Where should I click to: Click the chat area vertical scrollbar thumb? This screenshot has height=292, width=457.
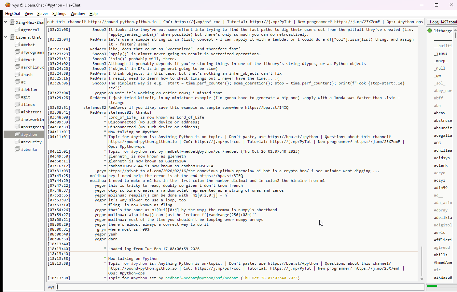pos(422,261)
